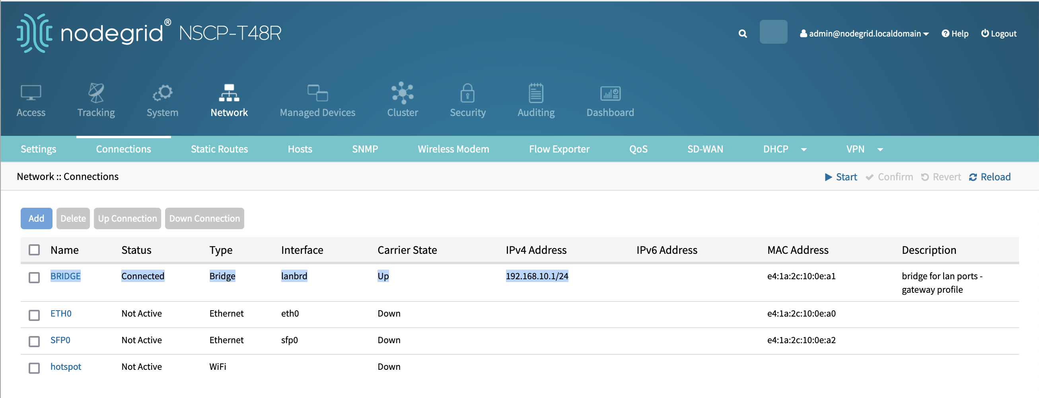The image size is (1039, 398).
Task: Check the BRIDGE row checkbox
Action: click(x=34, y=278)
